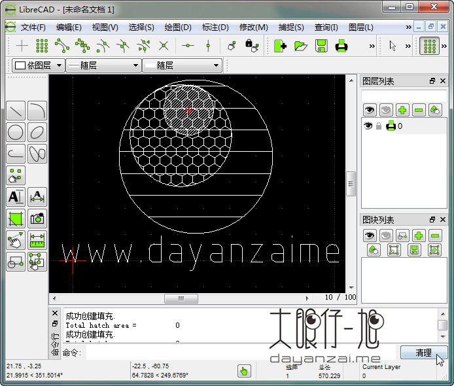Lock relative zero position
Viewport: 454px width, 386px height.
(x=252, y=46)
